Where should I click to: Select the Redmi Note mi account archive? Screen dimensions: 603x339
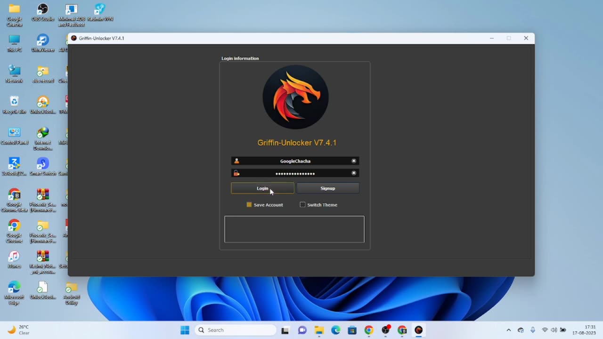(43, 262)
